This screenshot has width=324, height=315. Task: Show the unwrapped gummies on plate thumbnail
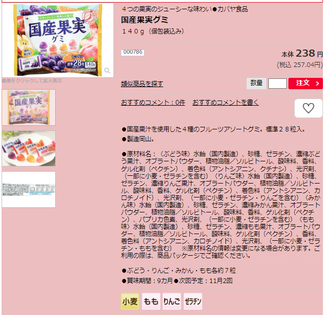(x=29, y=148)
